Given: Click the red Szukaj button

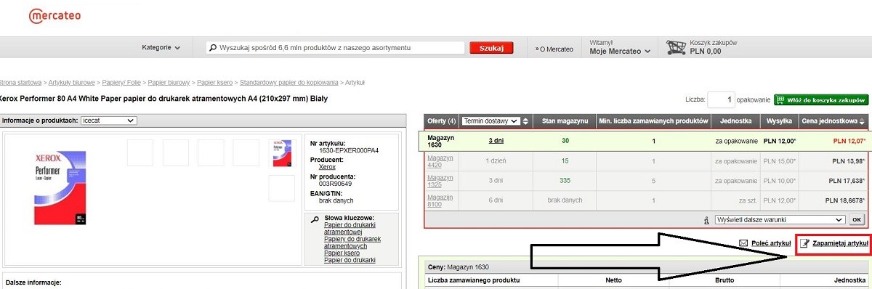Looking at the screenshot, I should (x=492, y=48).
